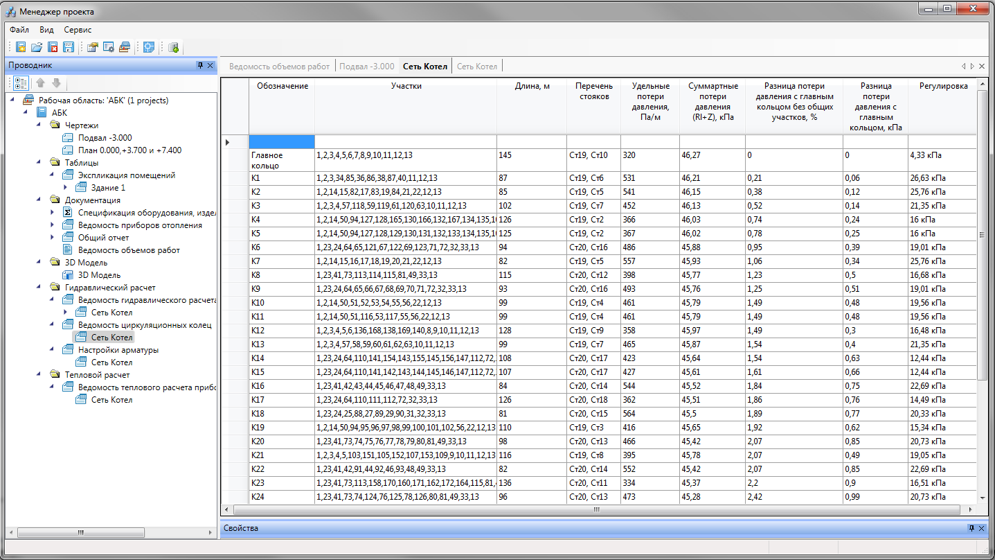Click tab scroll right arrow
This screenshot has height=560, width=995.
click(x=972, y=67)
